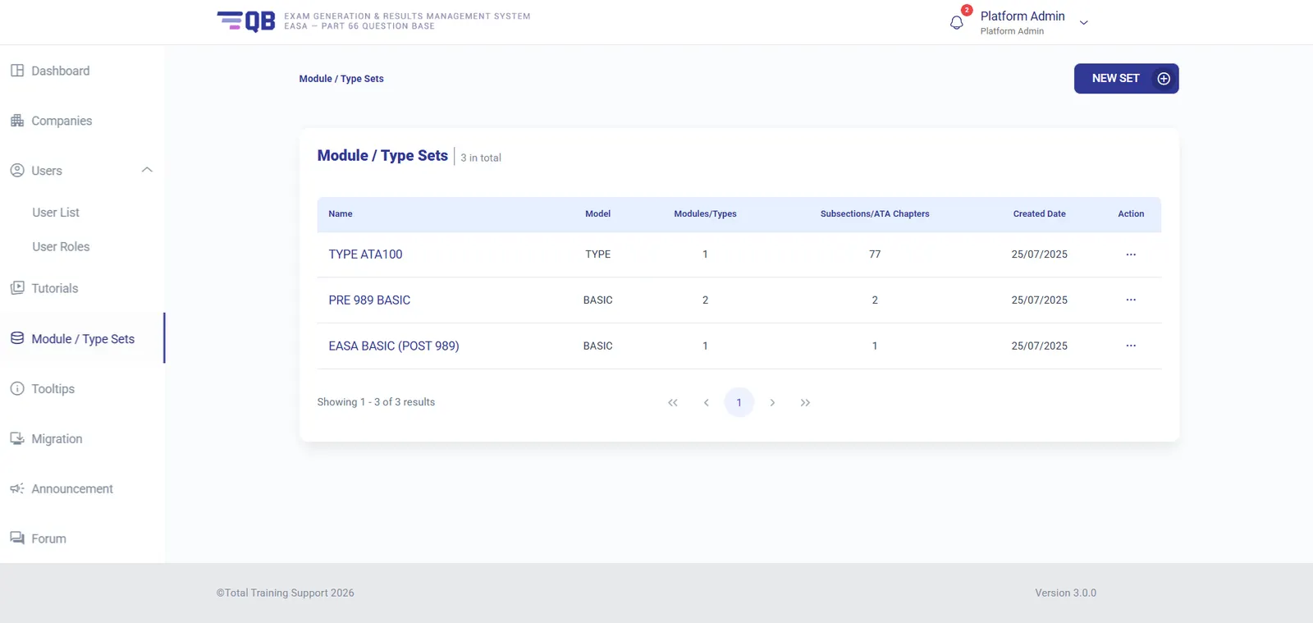Click the '3 in total' count label
The image size is (1313, 623).
(x=481, y=158)
